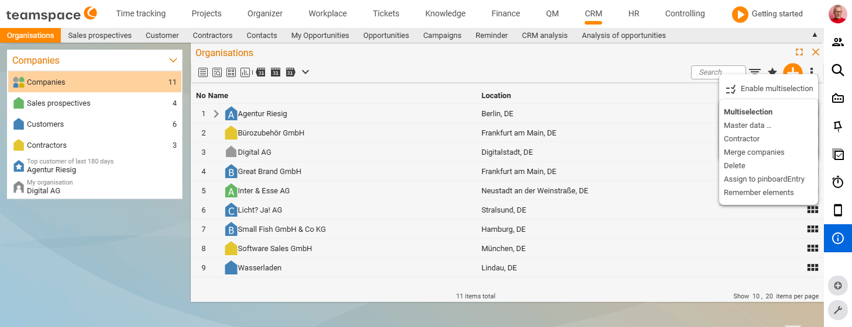Open the search icon in right sidebar

[838, 70]
